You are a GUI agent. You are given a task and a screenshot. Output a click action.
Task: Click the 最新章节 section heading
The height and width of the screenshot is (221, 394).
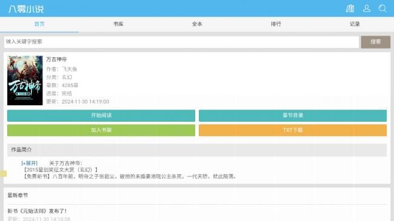click(18, 196)
